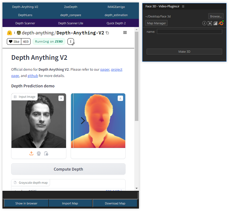229x211 pixels.
Task: Click the Depth Prediction demo heading
Action: [33, 86]
